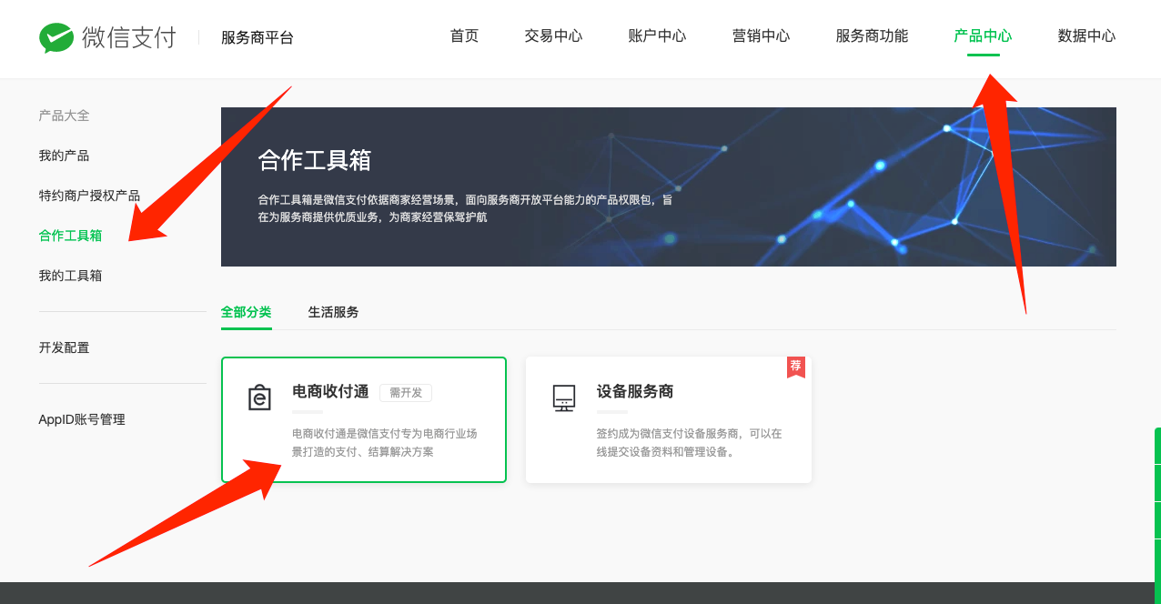Go to 交易中心 in the top navigation
Screen dimensions: 1161x604
pyautogui.click(x=553, y=36)
